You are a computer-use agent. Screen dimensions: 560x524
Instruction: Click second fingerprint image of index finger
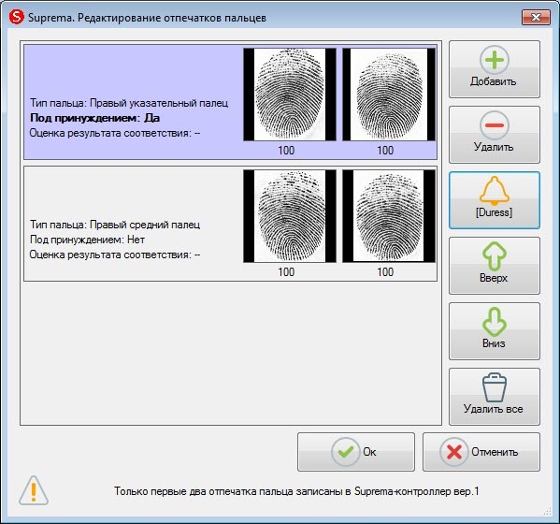tap(389, 95)
